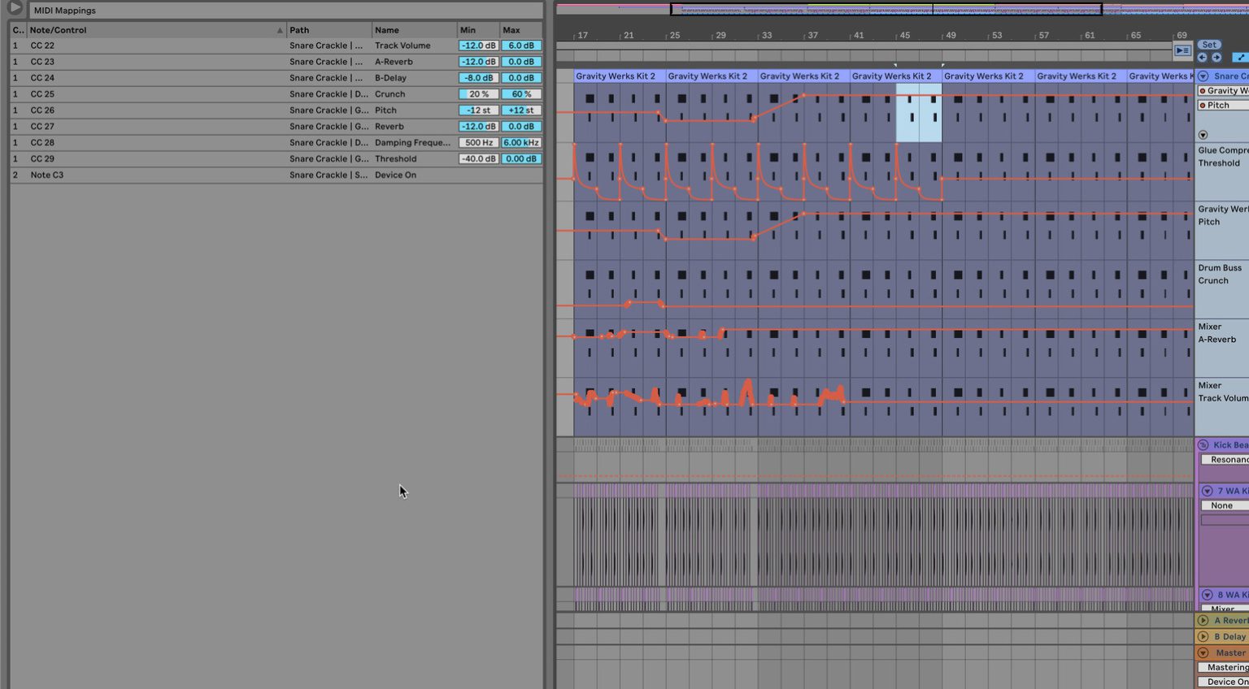Image resolution: width=1249 pixels, height=689 pixels.
Task: Open the None automation chooser on 7 WA Kit
Action: (x=1223, y=505)
